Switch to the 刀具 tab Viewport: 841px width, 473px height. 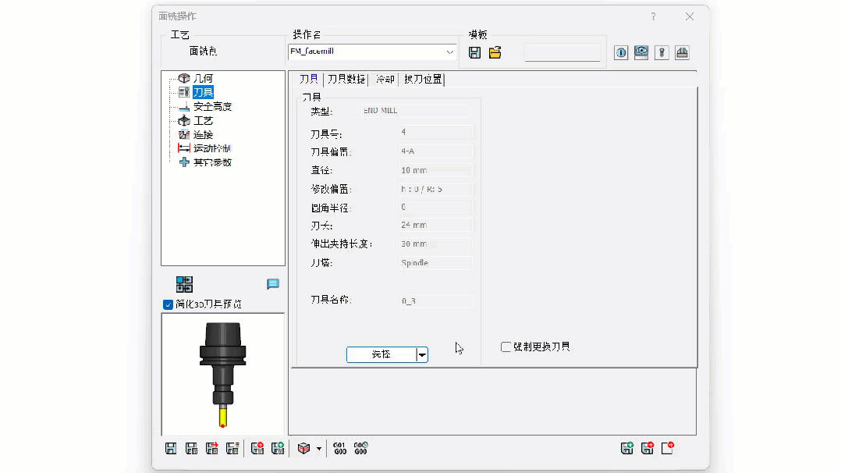click(309, 80)
